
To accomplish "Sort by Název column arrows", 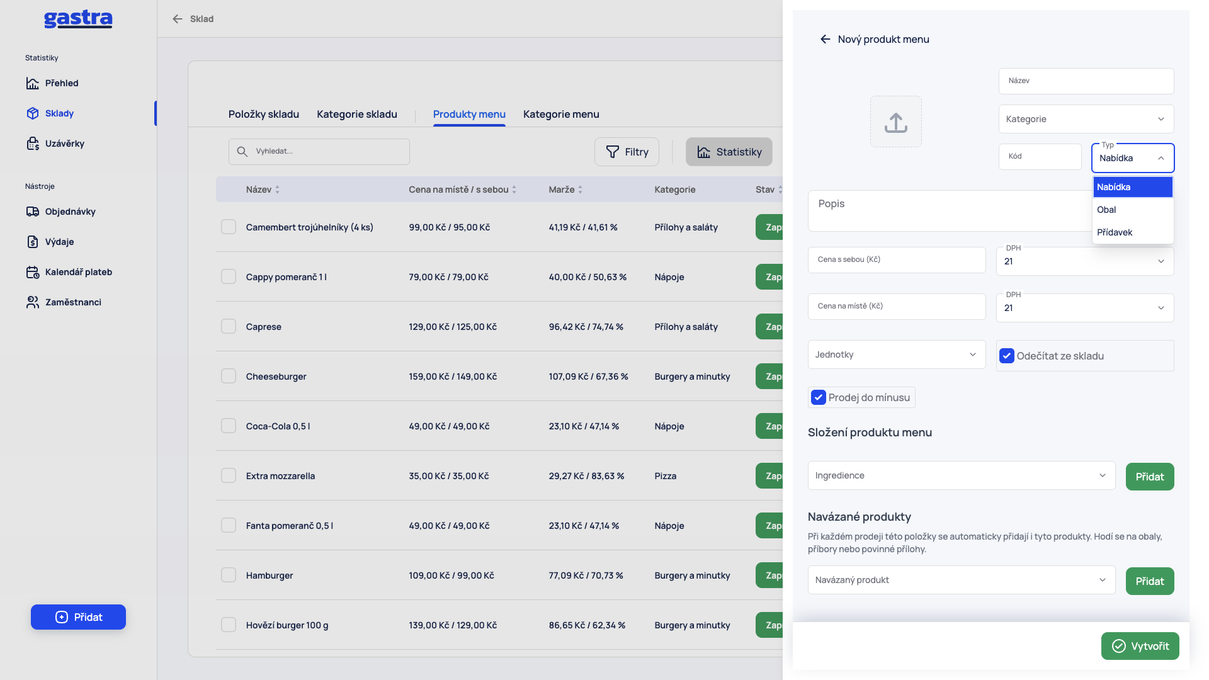I will tap(277, 190).
